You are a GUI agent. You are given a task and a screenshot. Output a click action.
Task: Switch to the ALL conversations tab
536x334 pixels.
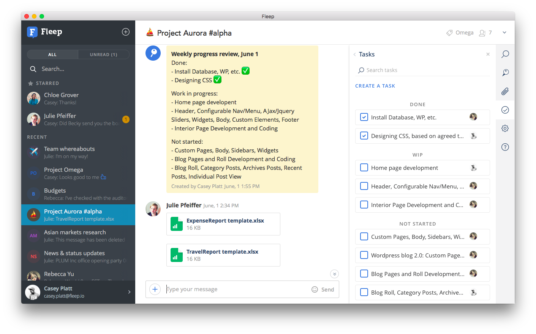coord(52,54)
